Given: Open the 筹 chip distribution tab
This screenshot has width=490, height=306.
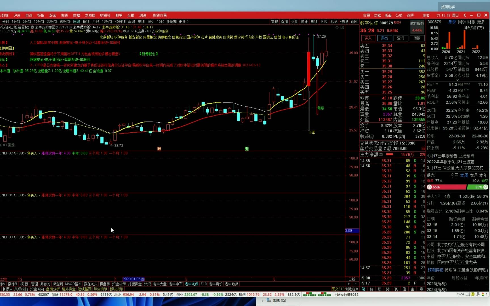Looking at the screenshot, I should coord(421,289).
